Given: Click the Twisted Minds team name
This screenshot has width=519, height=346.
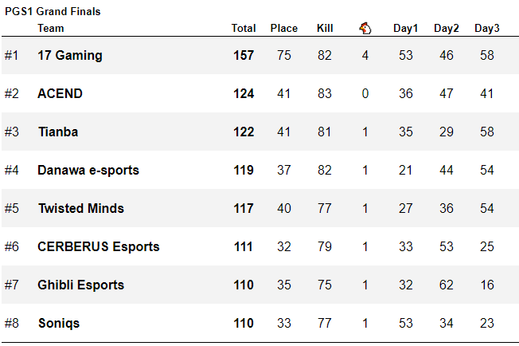Looking at the screenshot, I should click(x=81, y=209).
